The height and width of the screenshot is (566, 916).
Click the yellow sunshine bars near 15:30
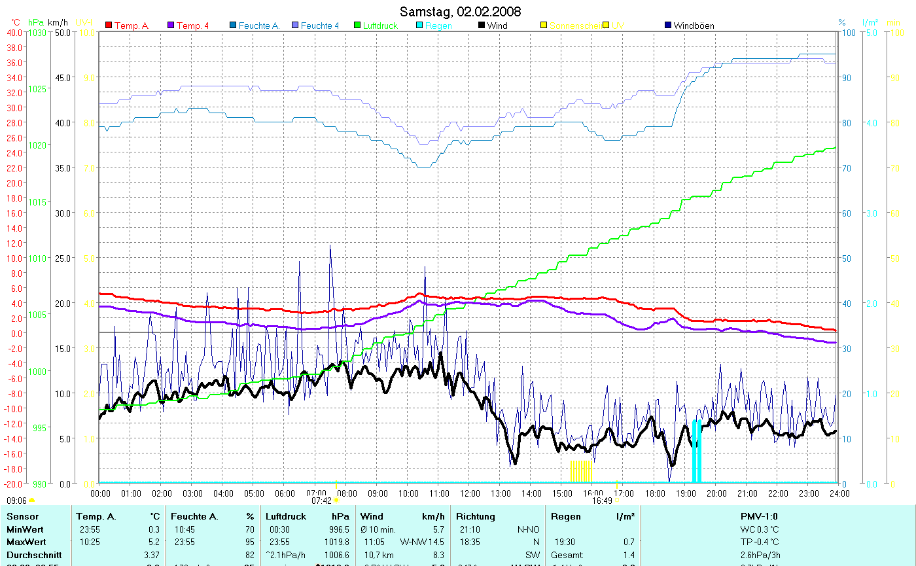[581, 471]
